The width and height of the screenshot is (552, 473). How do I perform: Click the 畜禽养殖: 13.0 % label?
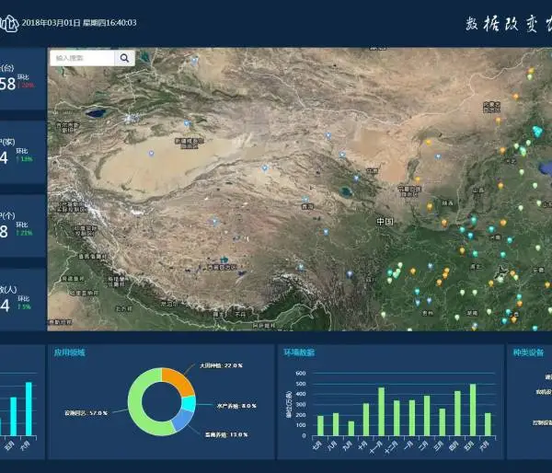point(226,434)
